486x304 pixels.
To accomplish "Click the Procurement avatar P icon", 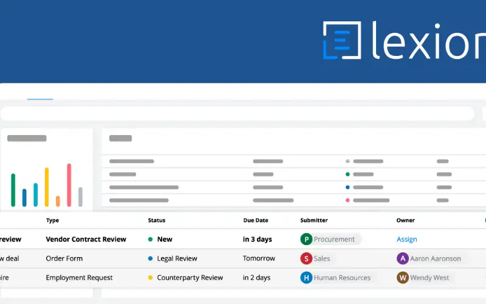I will 306,239.
